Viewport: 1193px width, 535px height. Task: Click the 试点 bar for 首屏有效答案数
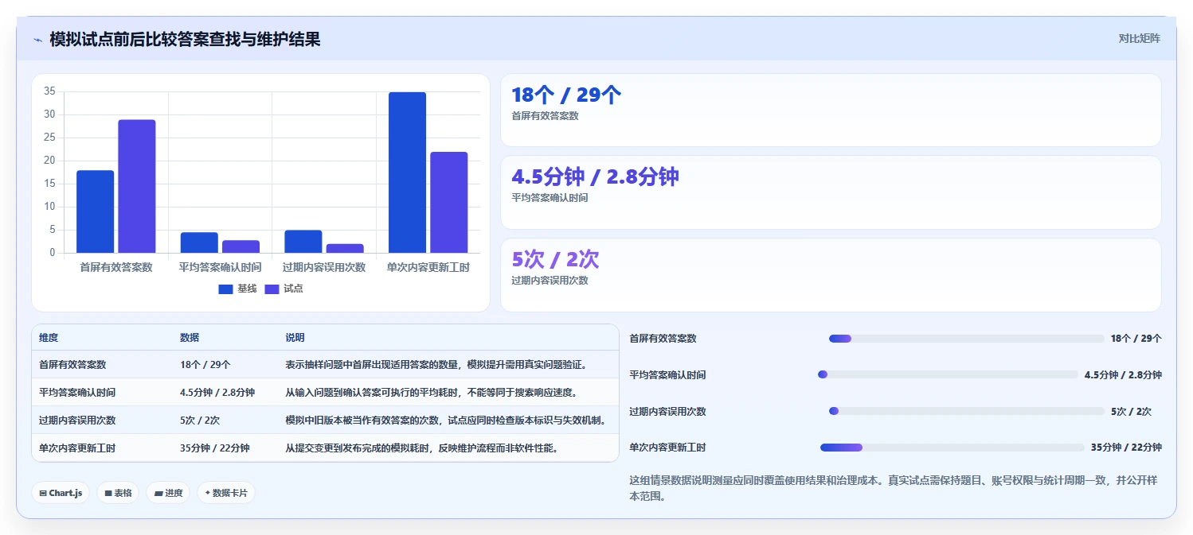click(x=137, y=186)
